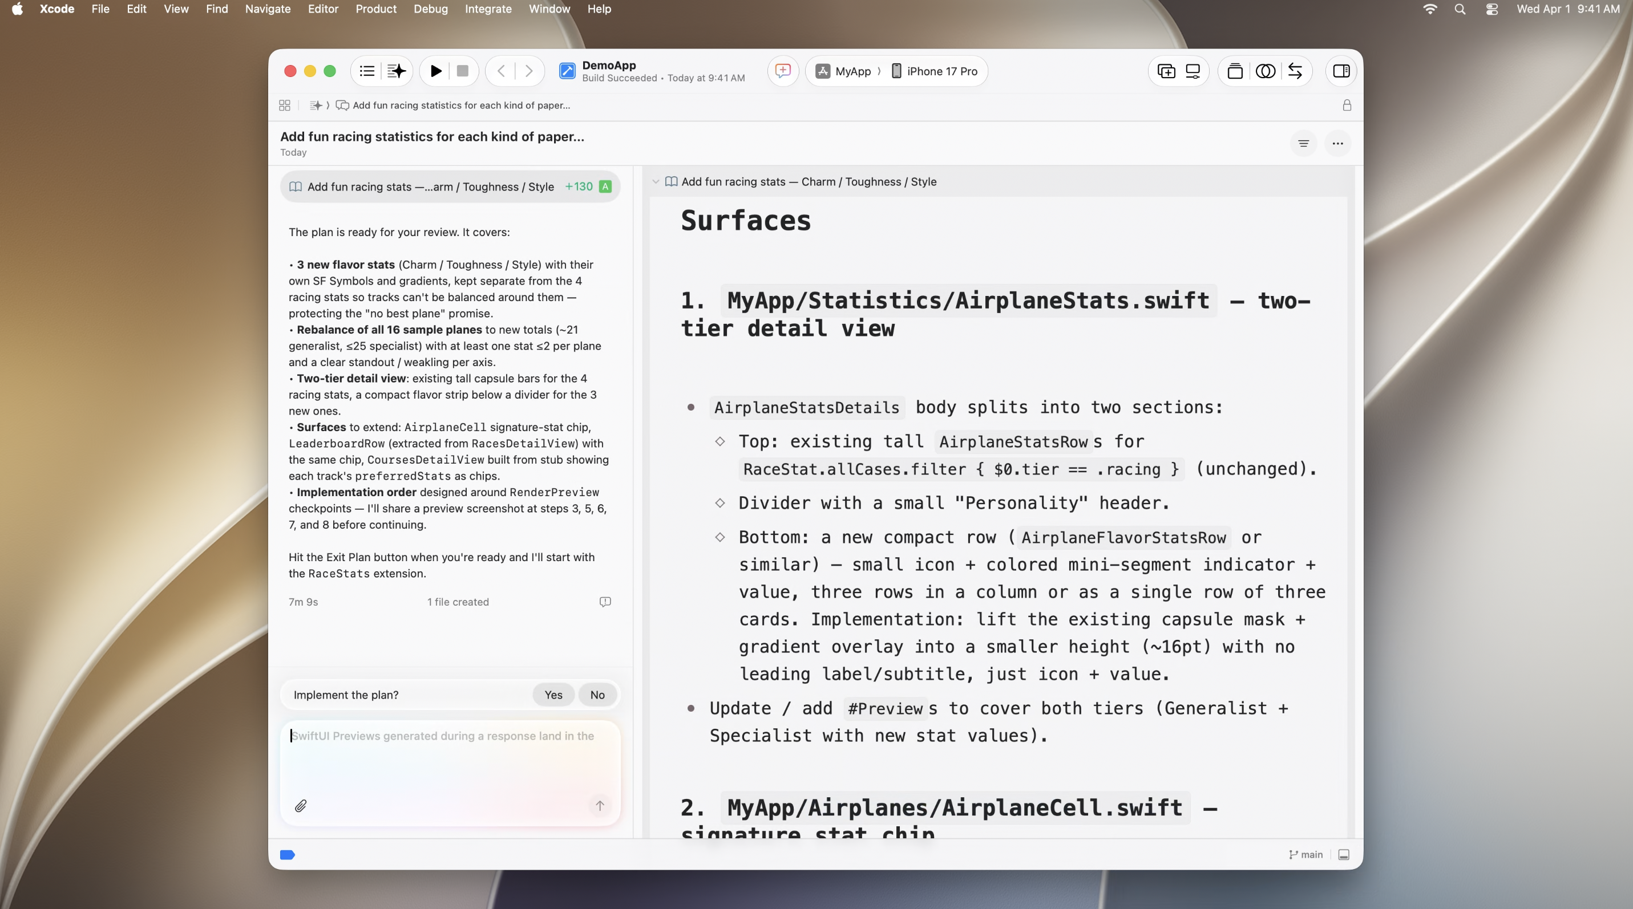Go forward in navigation history
Screen dimensions: 1633x909
coord(529,71)
